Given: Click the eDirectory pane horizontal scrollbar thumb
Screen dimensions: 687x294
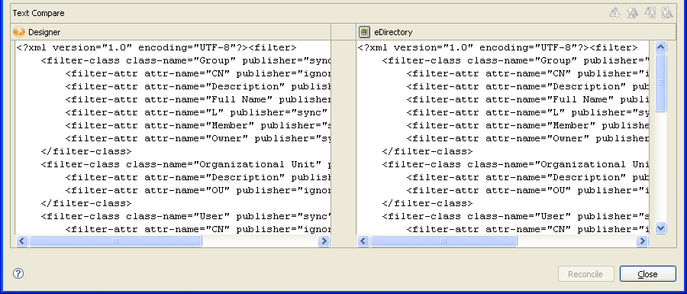Looking at the screenshot, I should [x=443, y=241].
